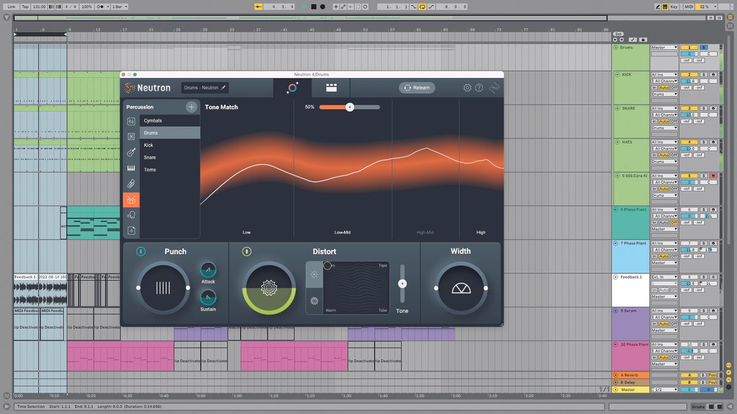Viewport: 737px width, 414px height.
Task: Click the Relearn button in Neutron
Action: coord(417,88)
